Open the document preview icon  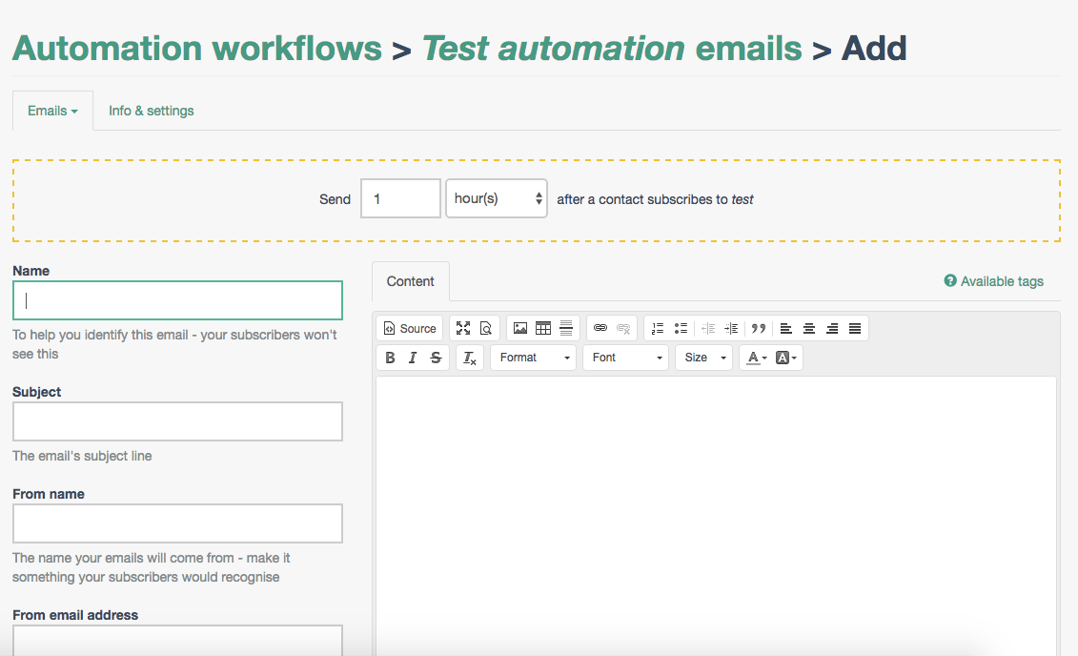pyautogui.click(x=486, y=328)
